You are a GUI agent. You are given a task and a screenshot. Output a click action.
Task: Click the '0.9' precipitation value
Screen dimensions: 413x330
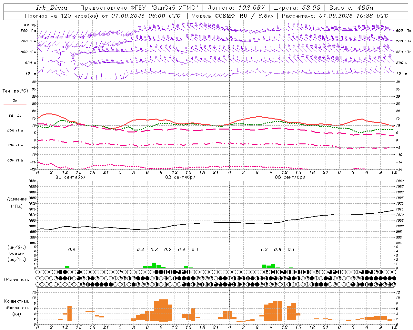click(277, 249)
